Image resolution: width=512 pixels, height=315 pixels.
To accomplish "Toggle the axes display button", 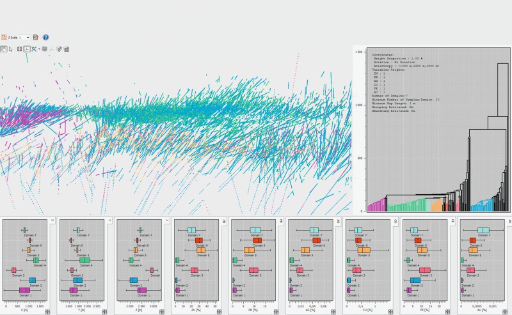I will 27,49.
